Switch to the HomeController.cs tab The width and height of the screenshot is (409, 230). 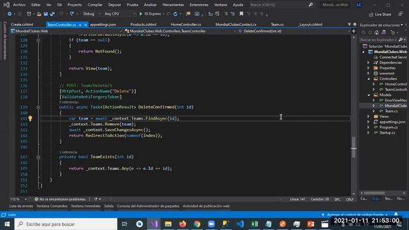186,24
